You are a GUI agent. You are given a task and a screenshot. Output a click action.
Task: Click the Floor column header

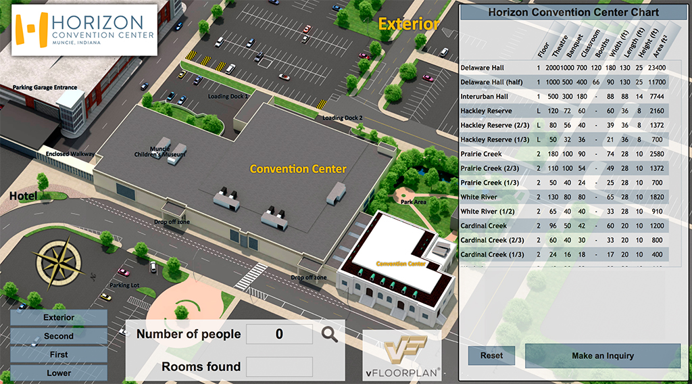click(x=543, y=50)
